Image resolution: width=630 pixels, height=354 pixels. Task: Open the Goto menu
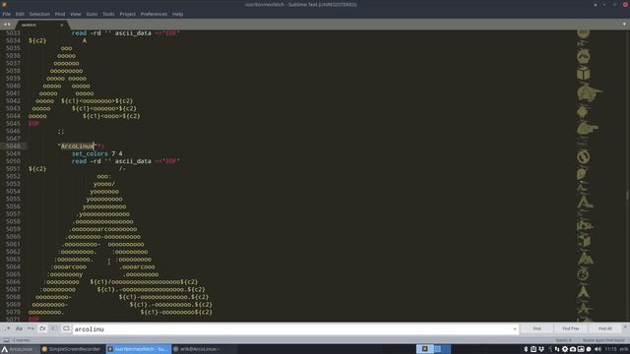pos(92,14)
